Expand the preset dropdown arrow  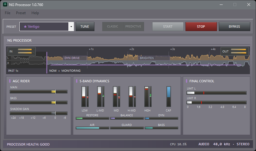(x=71, y=27)
